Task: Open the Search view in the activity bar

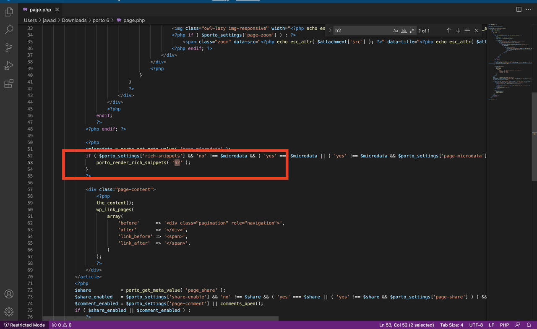Action: click(9, 30)
